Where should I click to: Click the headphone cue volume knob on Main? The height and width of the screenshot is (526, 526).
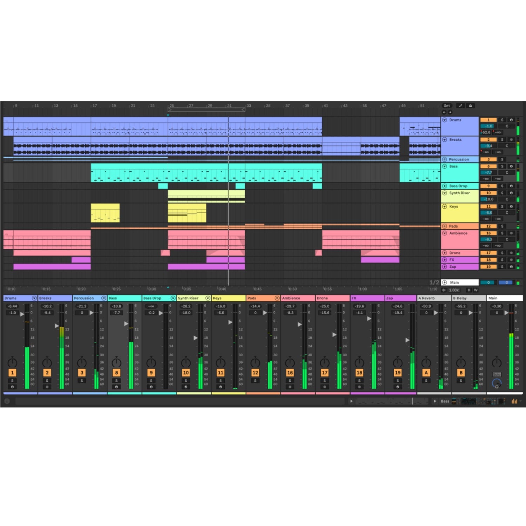coord(497,383)
